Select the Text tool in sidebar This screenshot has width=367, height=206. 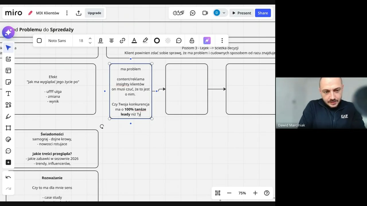point(8,94)
